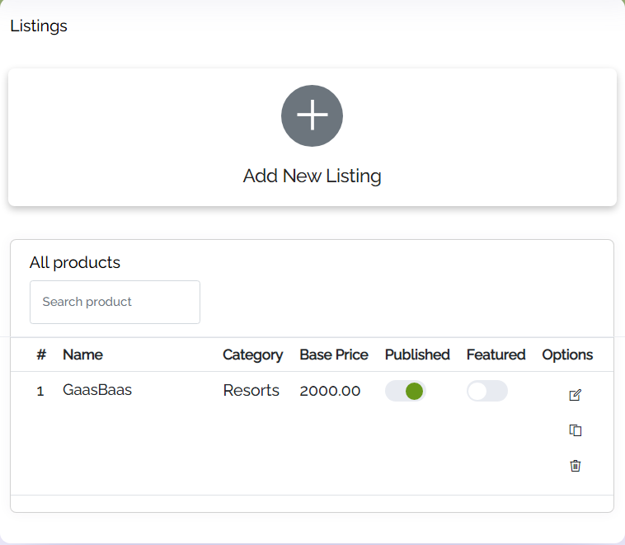Enable Featured for GaasBaas
The image size is (625, 545).
[x=486, y=391]
